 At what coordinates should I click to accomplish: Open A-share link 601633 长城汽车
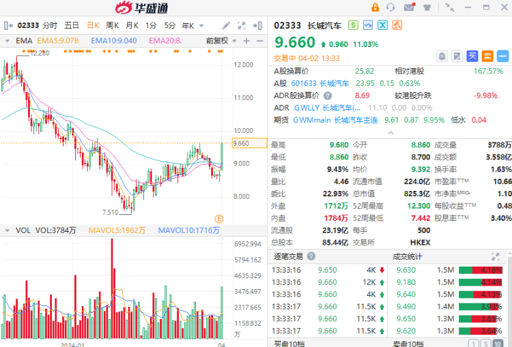(x=319, y=83)
